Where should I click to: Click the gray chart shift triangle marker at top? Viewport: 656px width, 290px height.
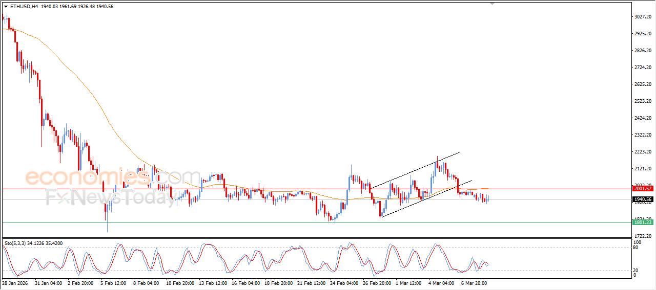pos(493,4)
